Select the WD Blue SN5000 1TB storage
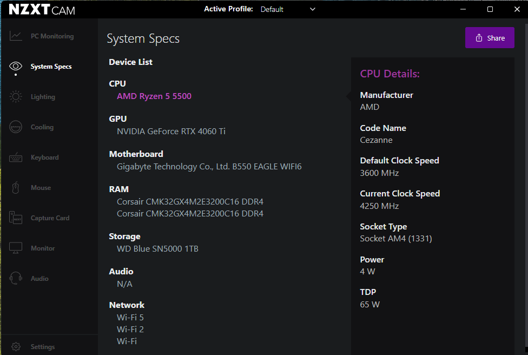Image resolution: width=528 pixels, height=355 pixels. [x=157, y=249]
